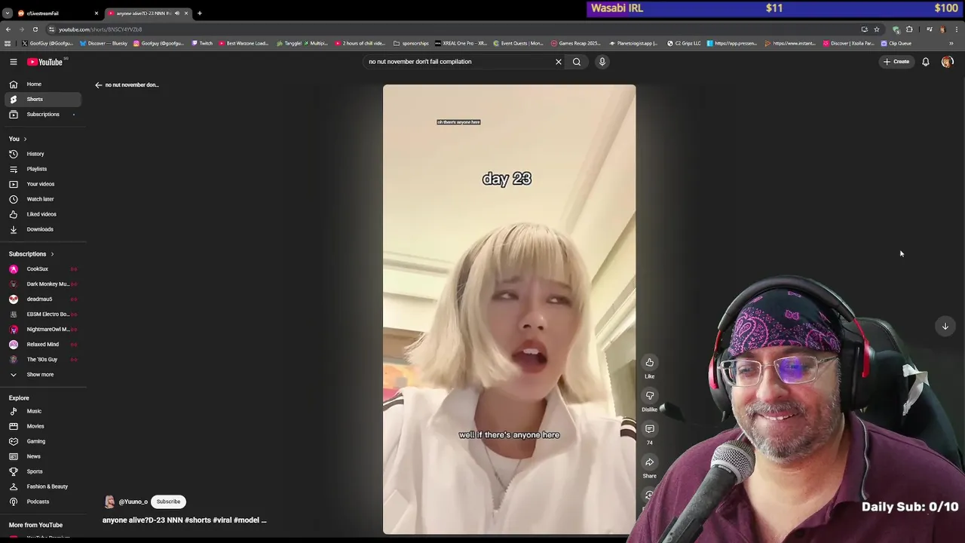
Task: Go back from the search results arrow
Action: [98, 85]
